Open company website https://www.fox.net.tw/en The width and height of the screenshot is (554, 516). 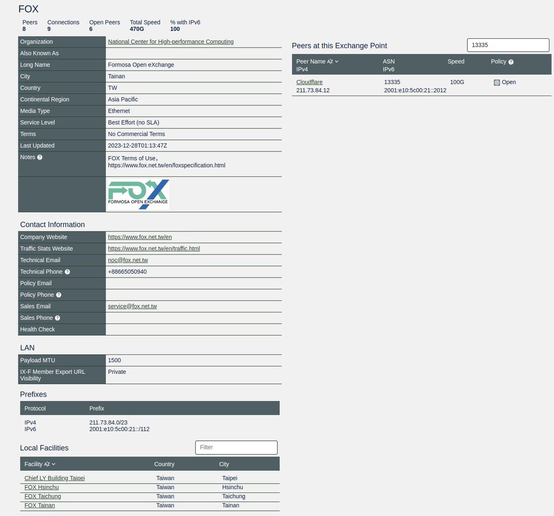point(140,237)
